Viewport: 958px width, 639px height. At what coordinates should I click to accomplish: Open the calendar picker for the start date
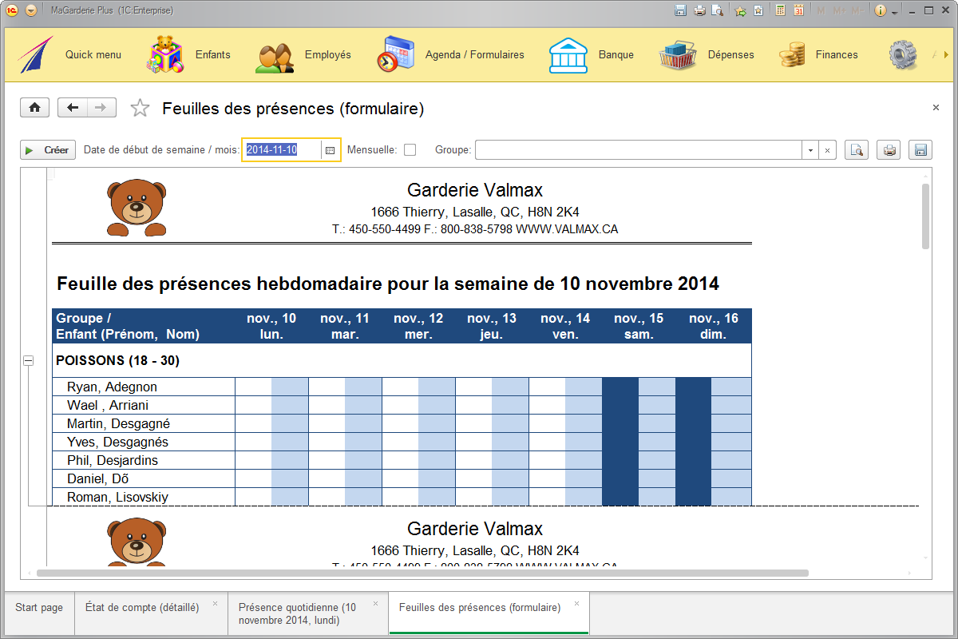click(x=331, y=149)
